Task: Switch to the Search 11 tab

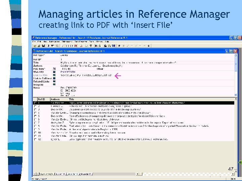Action: (73, 174)
